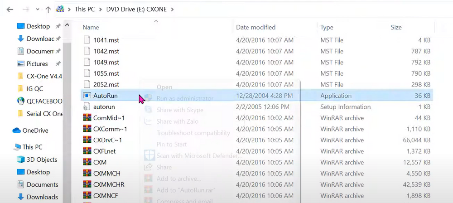Click the Up one level arrow

48,10
